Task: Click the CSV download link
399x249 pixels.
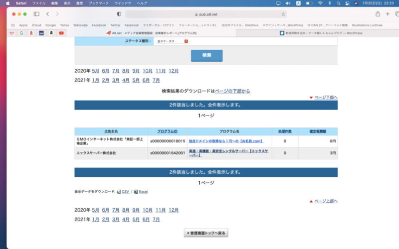Action: coord(126,192)
